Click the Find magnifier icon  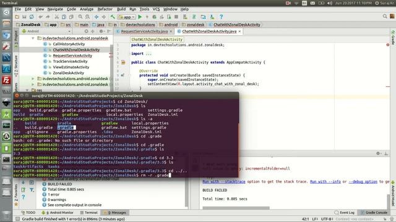pyautogui.click(x=80, y=17)
